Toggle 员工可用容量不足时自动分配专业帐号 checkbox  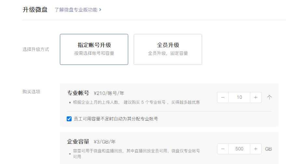coord(69,119)
